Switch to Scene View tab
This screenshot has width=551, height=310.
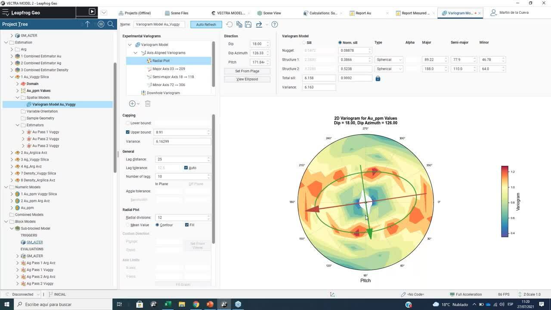click(269, 13)
